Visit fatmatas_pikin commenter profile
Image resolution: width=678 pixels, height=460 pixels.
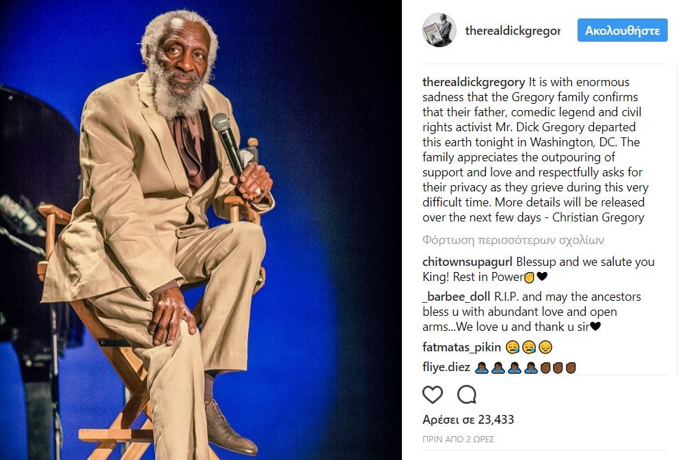click(461, 347)
